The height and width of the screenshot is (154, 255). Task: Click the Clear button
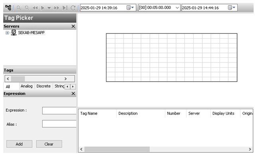49,144
